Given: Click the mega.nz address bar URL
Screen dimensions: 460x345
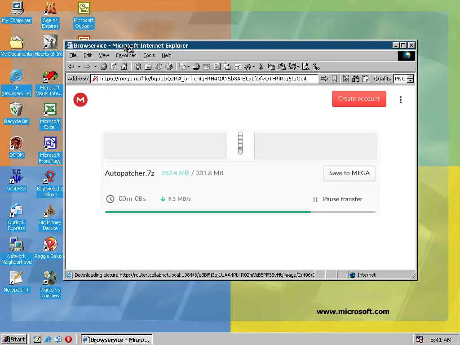Looking at the screenshot, I should [x=203, y=79].
